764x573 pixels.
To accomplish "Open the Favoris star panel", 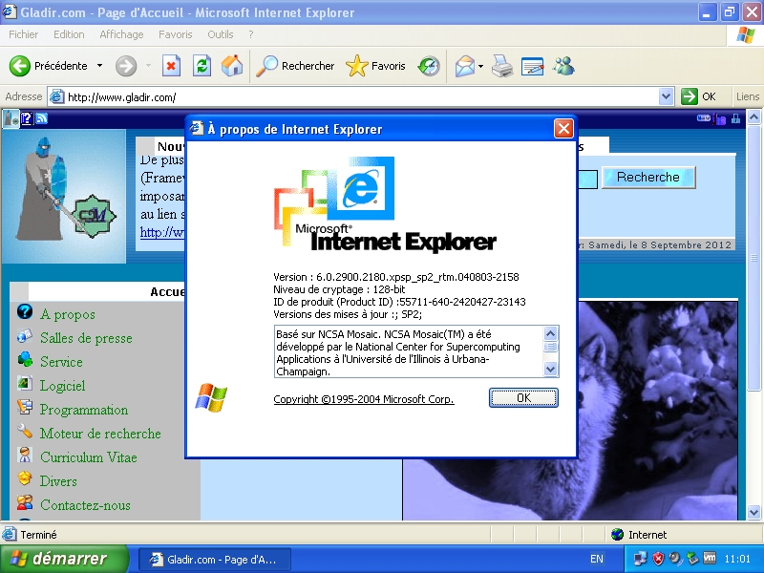I will (x=375, y=66).
